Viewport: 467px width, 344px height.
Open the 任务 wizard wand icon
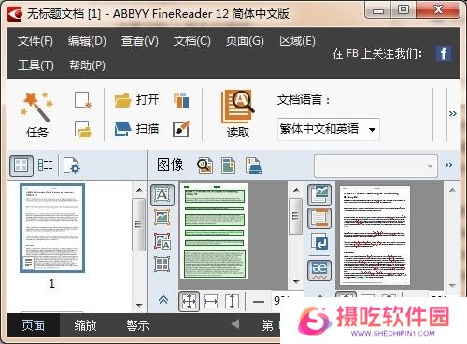[x=36, y=107]
